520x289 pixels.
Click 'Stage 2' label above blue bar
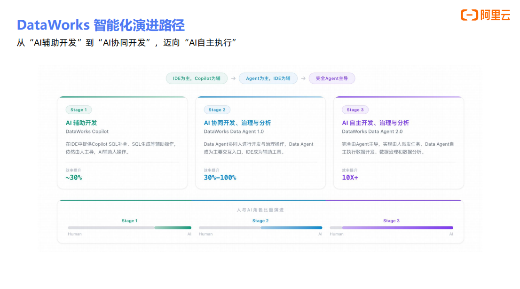point(260,221)
